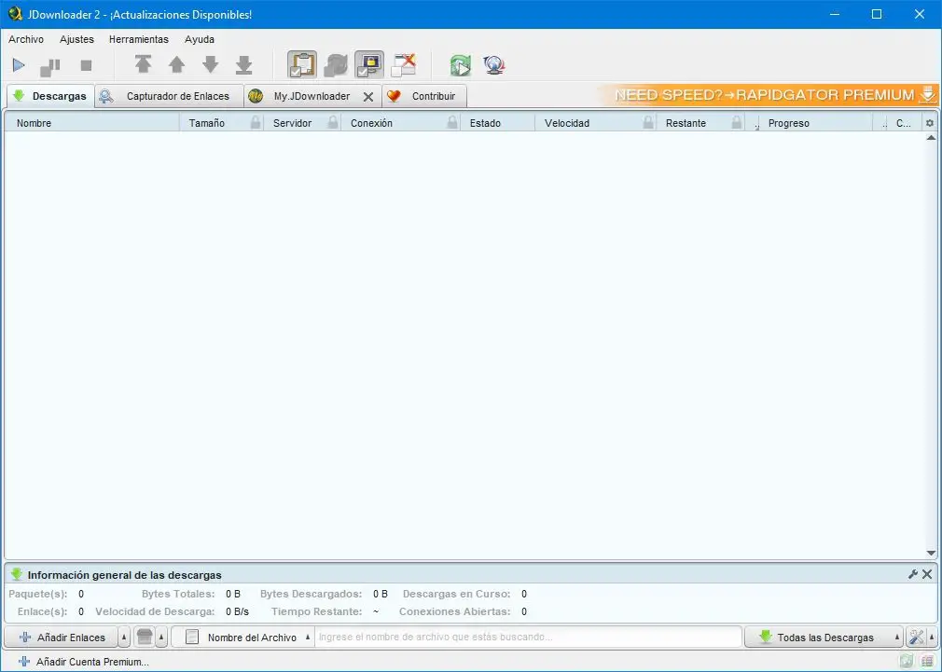Viewport: 942px width, 672px height.
Task: Open the Capturador de Enlaces tab
Action: coord(170,96)
